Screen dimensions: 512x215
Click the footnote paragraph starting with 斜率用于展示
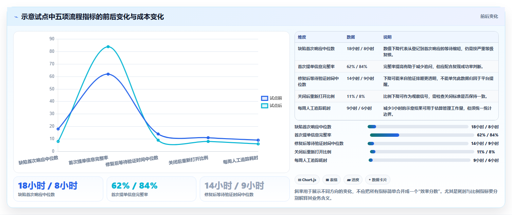click(x=396, y=195)
